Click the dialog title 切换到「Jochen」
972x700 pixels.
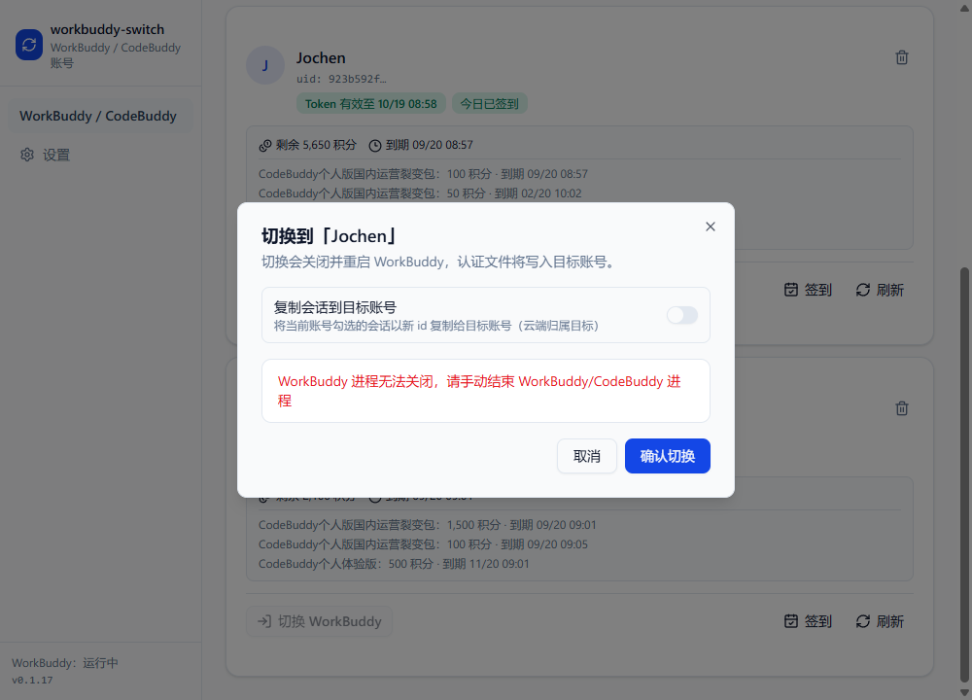click(x=330, y=236)
